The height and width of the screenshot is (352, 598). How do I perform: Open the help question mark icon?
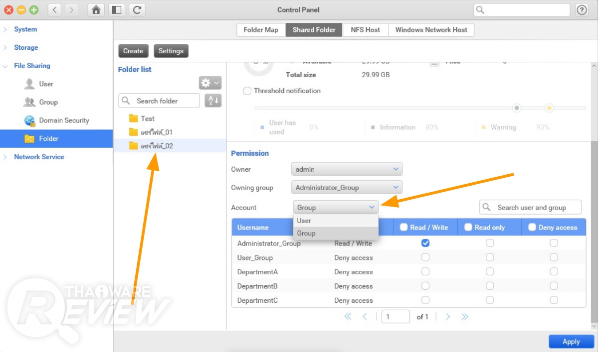click(582, 10)
